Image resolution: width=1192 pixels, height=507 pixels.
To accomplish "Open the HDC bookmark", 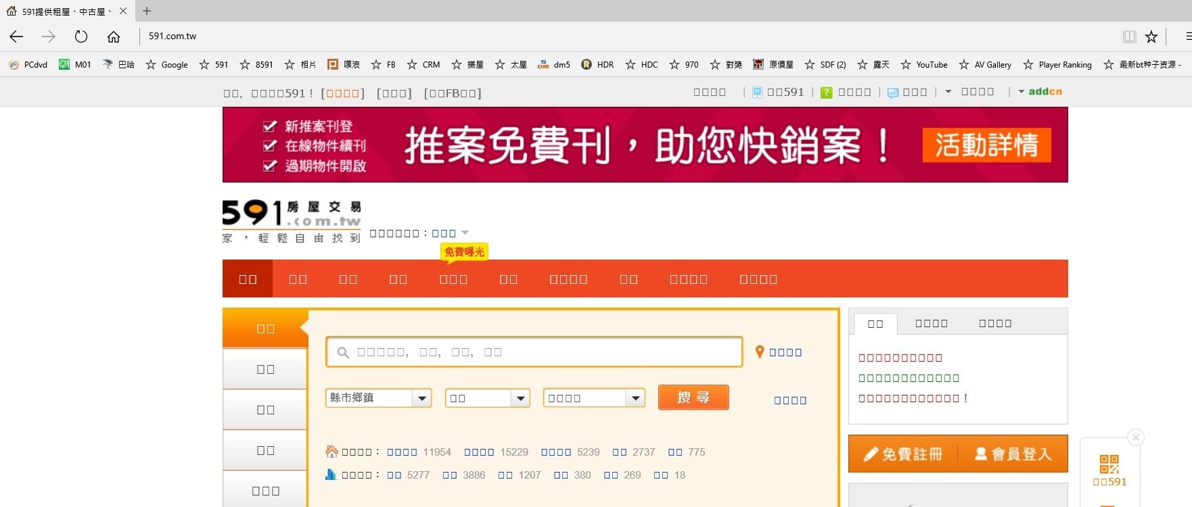I will [x=641, y=65].
